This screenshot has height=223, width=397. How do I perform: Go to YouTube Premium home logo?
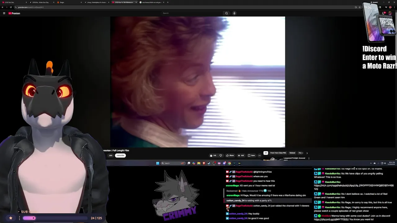[14, 13]
